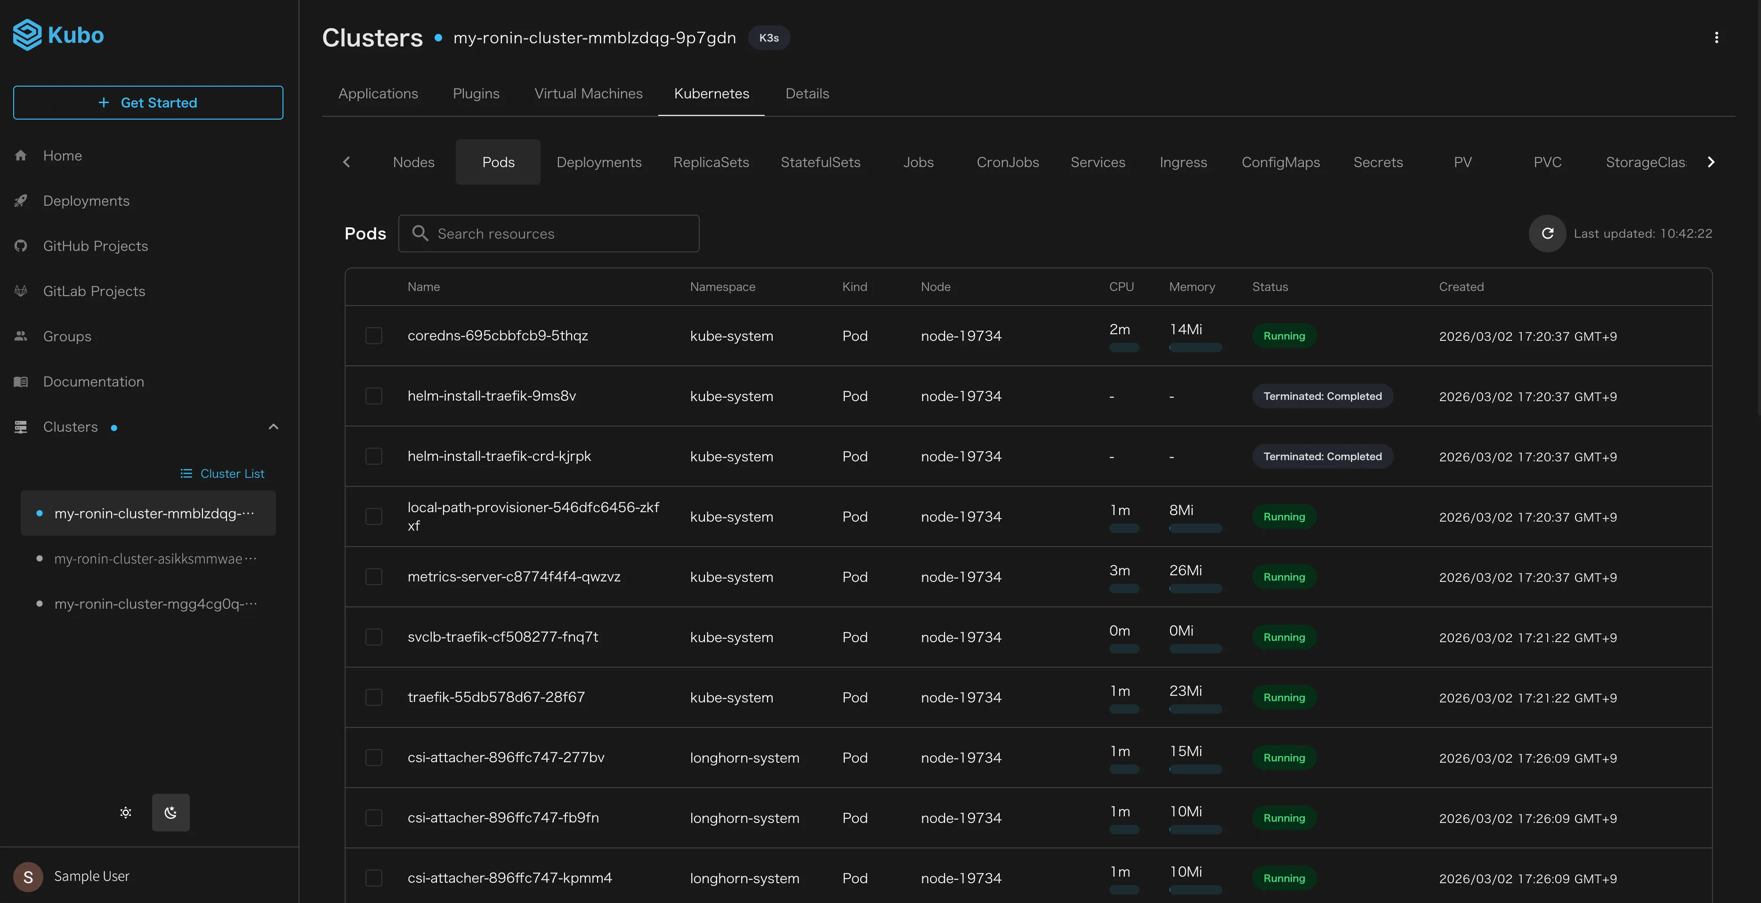
Task: Select my-ronin-cluster-asikksmmwae cluster
Action: click(148, 558)
